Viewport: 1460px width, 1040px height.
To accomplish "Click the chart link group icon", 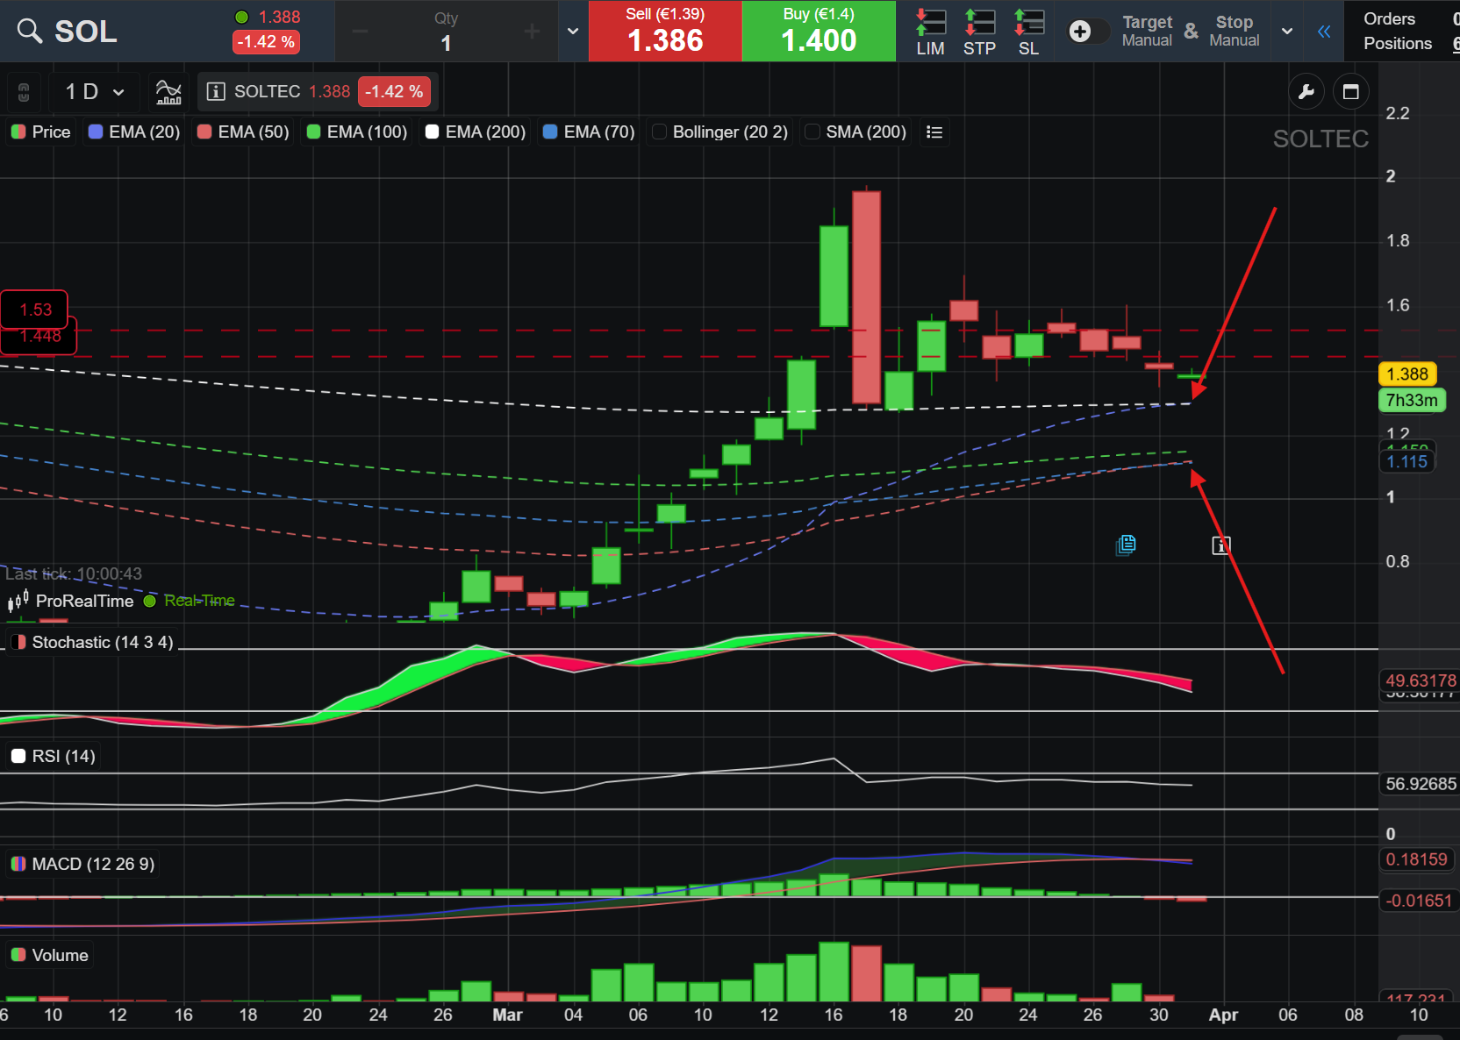I will (24, 91).
